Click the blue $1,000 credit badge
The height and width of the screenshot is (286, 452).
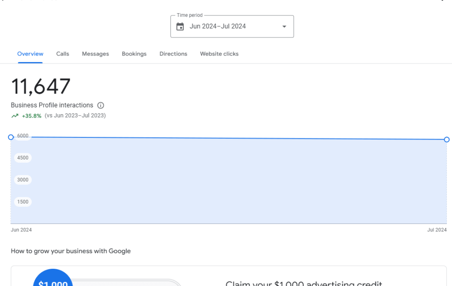(53, 279)
